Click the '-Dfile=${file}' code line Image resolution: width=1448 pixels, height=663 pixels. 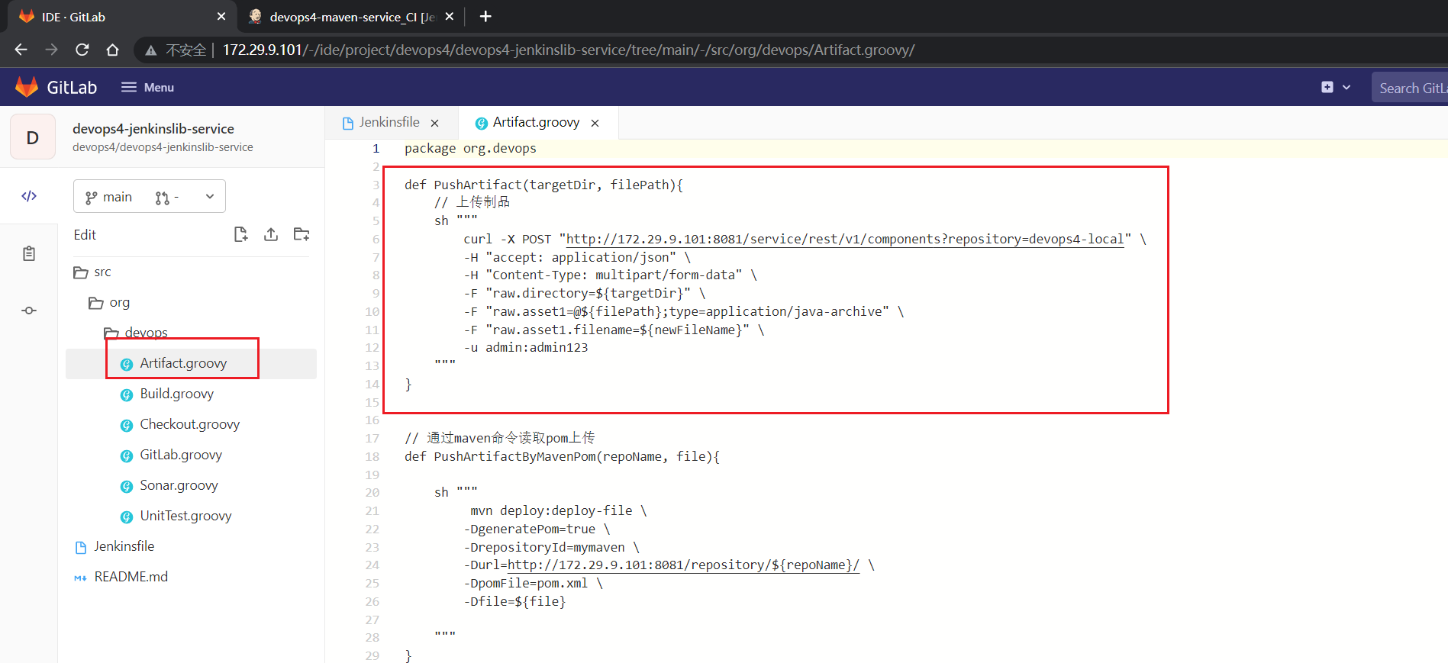[x=514, y=602]
